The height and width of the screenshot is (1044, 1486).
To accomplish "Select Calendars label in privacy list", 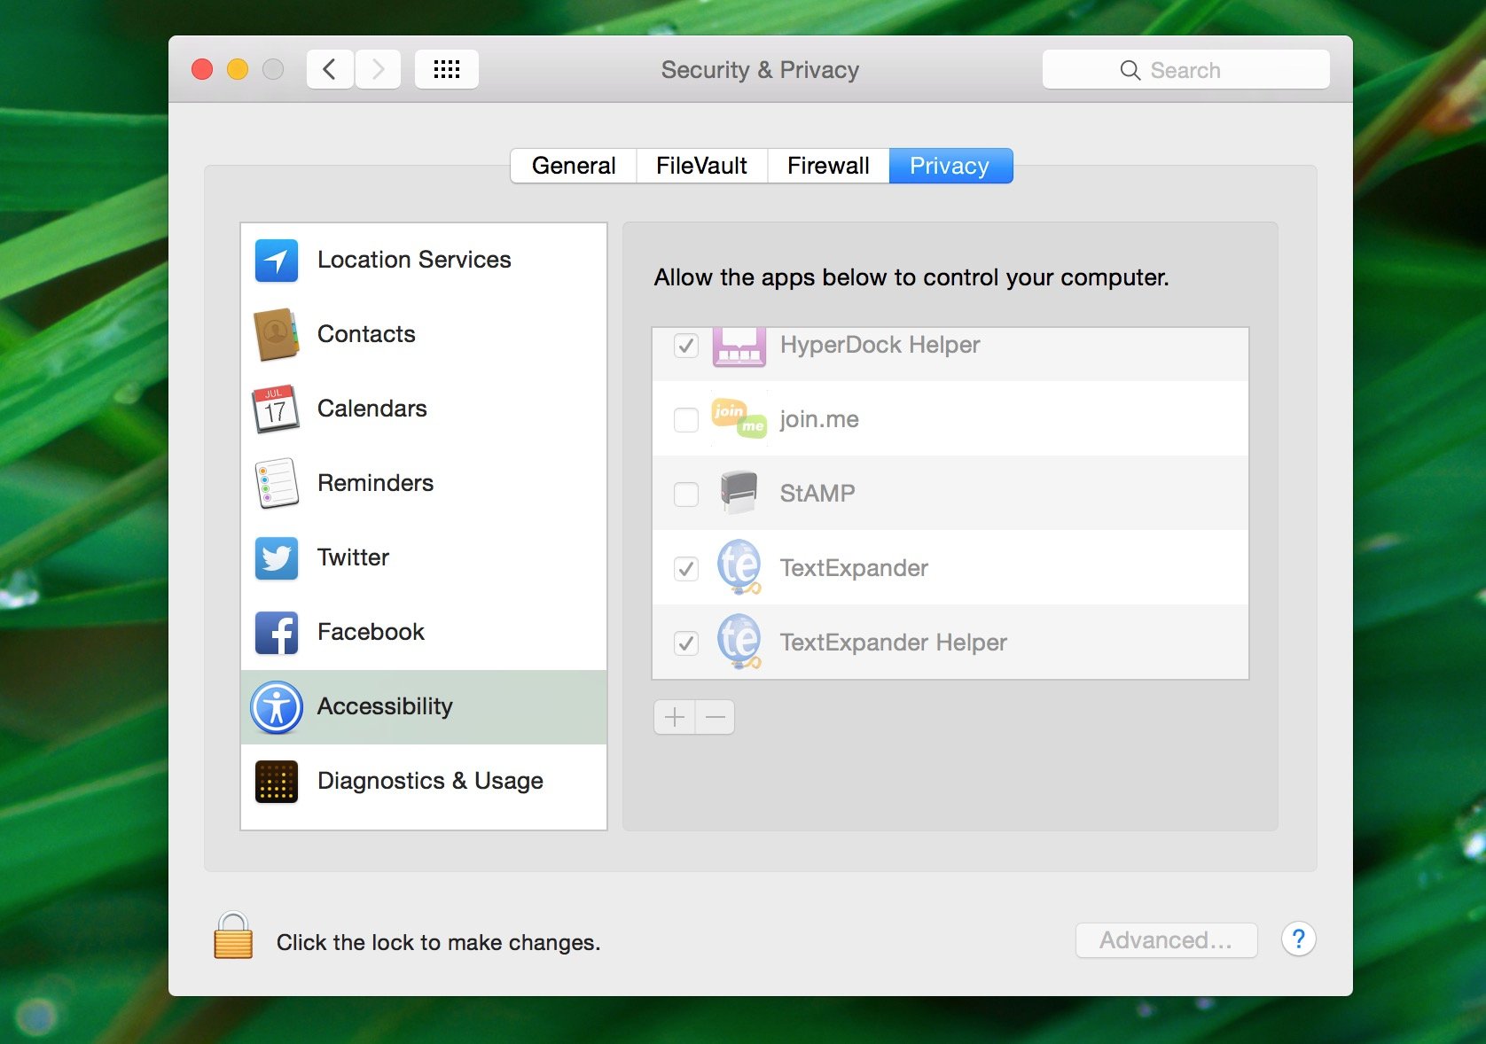I will click(372, 409).
